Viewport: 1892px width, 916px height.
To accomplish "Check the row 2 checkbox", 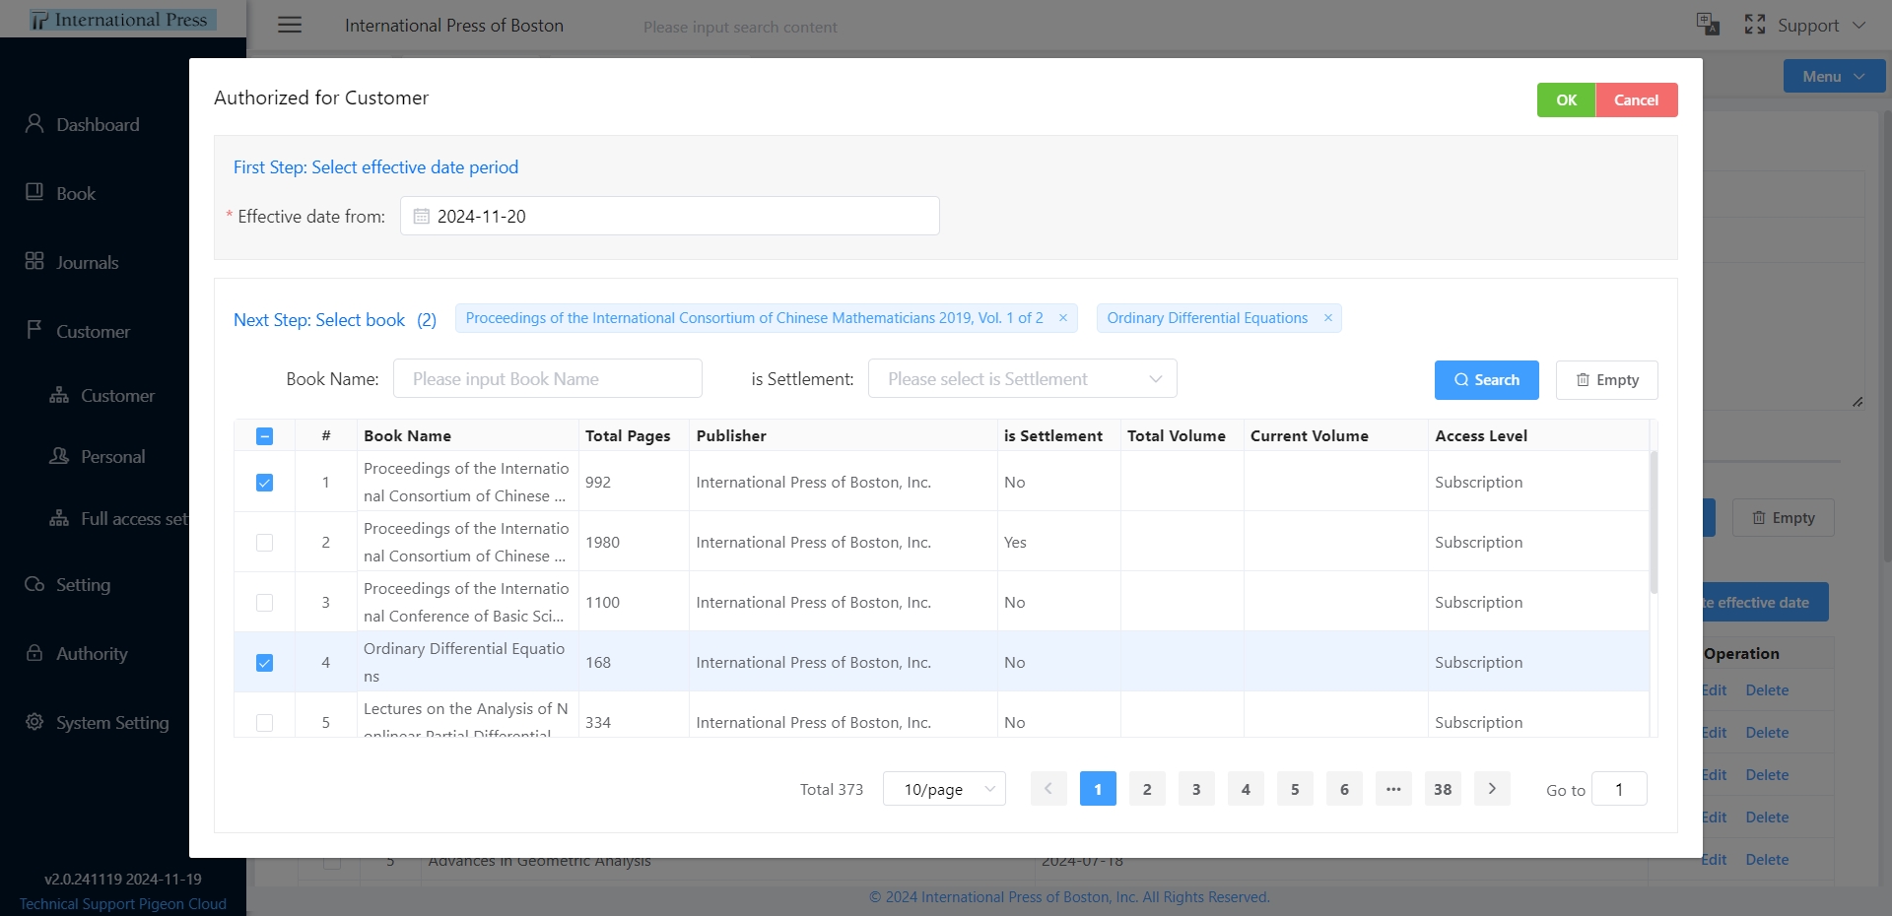I will tap(264, 543).
